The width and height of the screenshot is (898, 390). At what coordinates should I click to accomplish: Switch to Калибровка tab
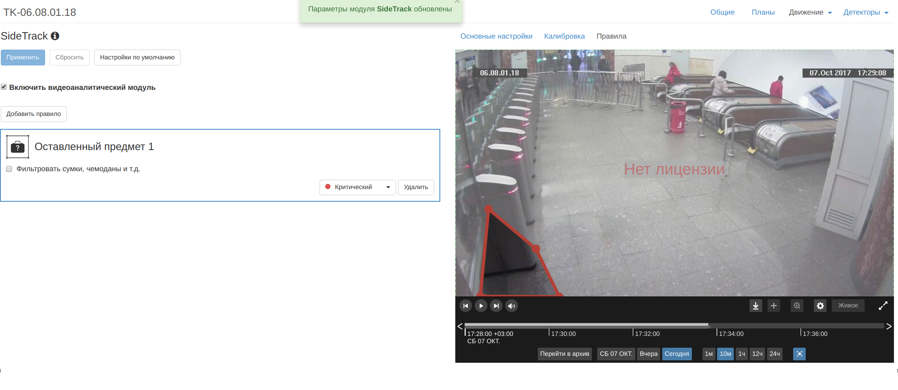564,36
